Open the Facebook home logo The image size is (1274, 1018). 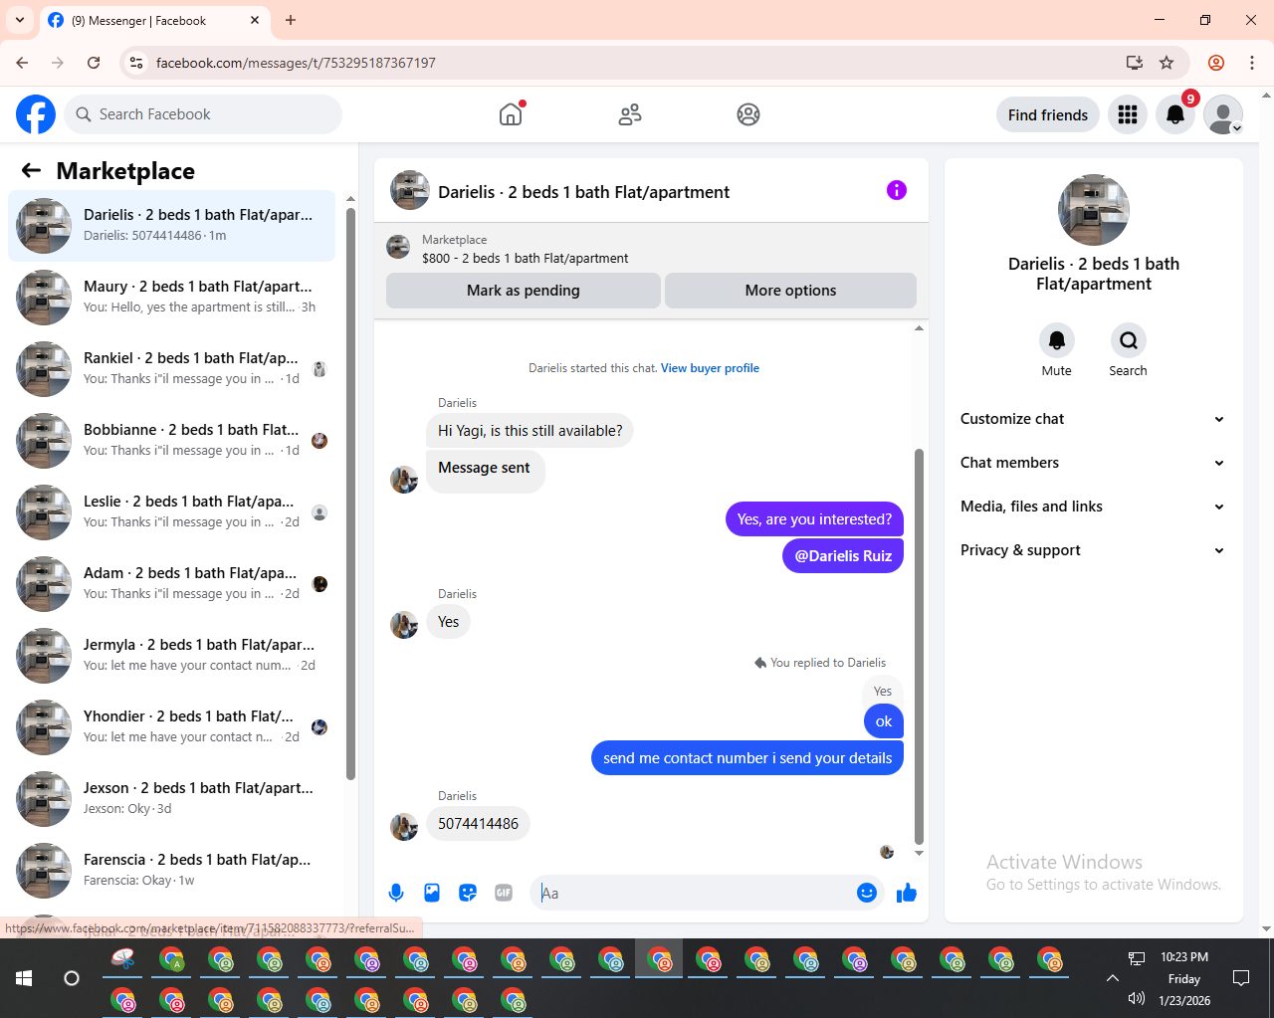pyautogui.click(x=36, y=114)
